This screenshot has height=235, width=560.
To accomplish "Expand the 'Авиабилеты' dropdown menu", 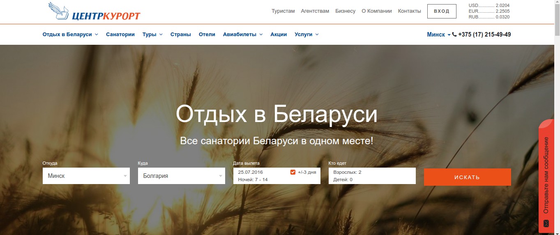I will point(243,35).
